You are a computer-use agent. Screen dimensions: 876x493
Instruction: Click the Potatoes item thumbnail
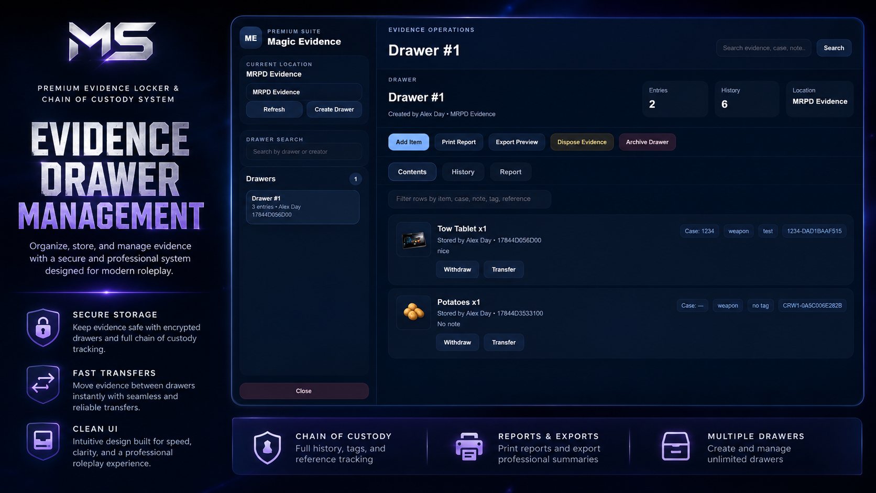point(413,313)
